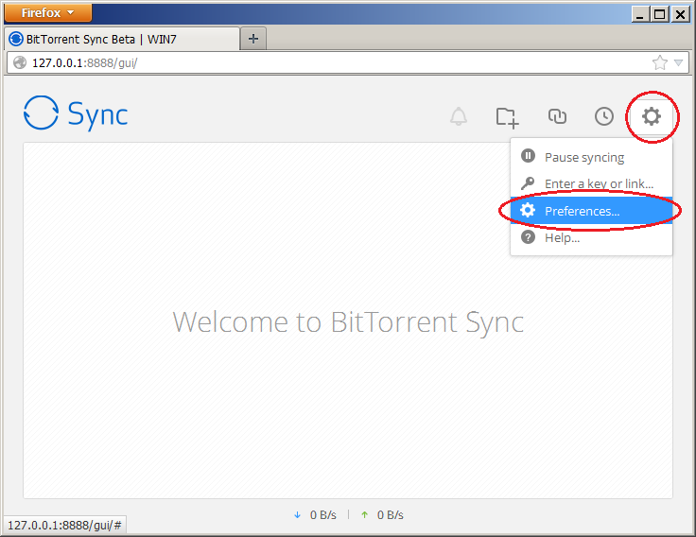Click the notifications bell icon
This screenshot has height=537, width=696.
point(459,116)
